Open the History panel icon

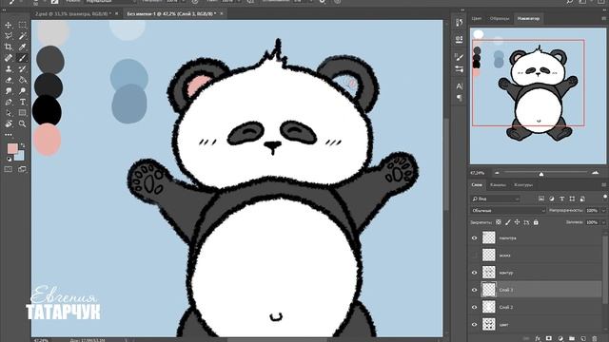(x=459, y=23)
